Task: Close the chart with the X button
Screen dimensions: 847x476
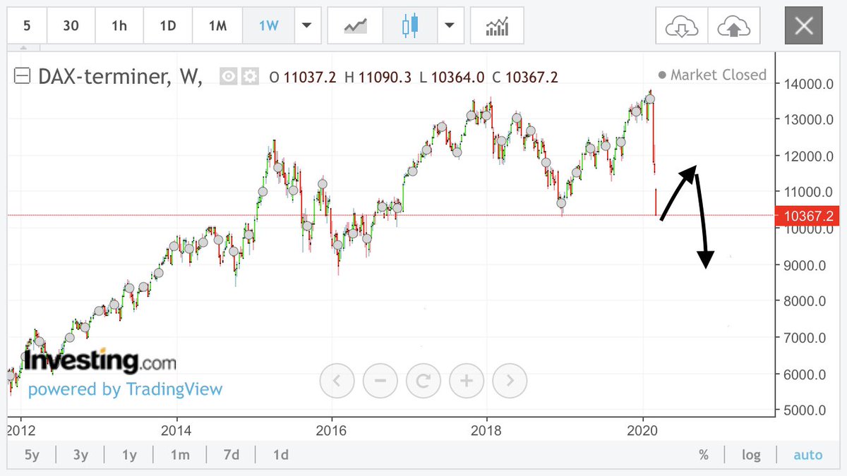Action: 803,26
